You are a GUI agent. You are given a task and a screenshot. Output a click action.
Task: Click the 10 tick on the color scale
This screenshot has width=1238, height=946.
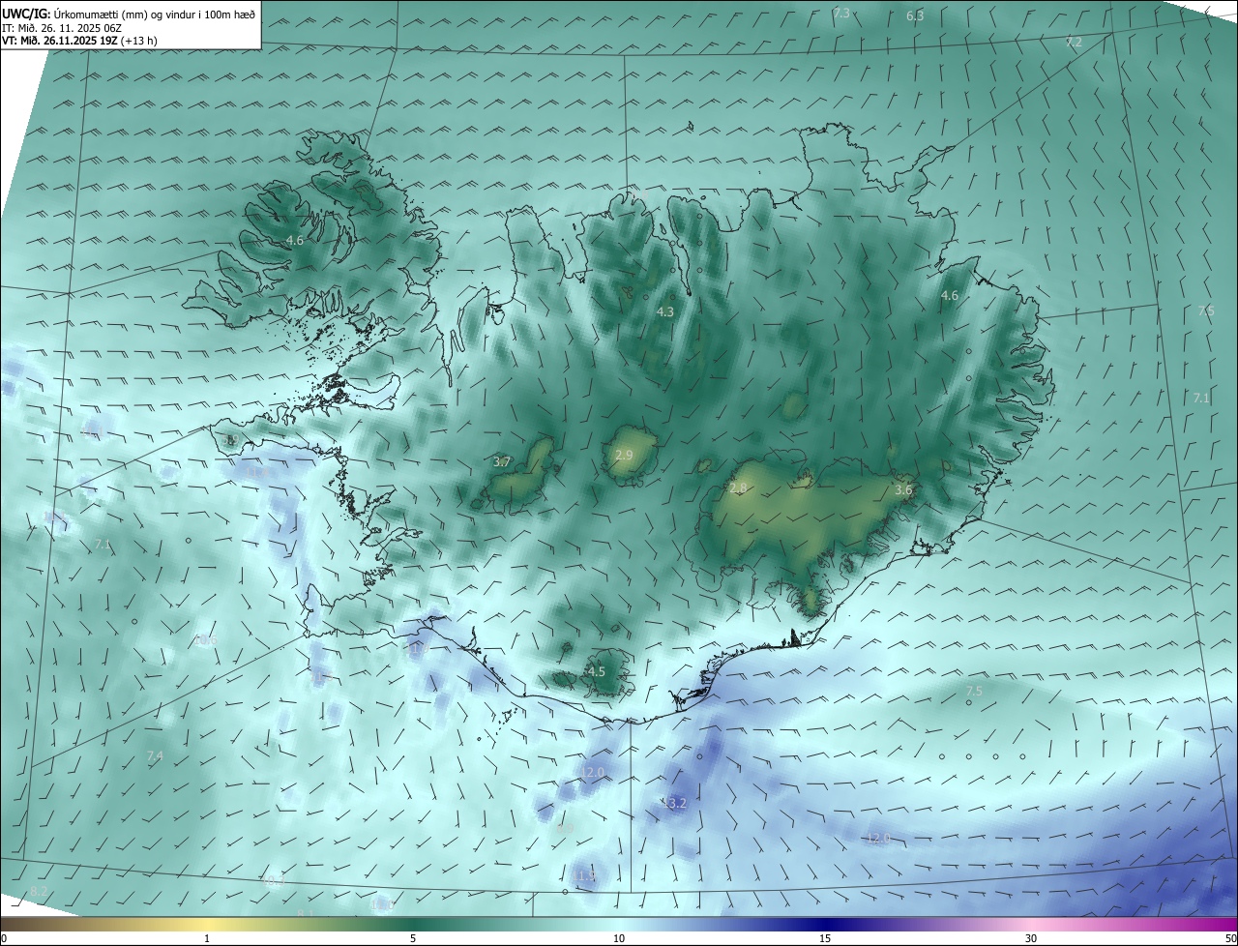coord(619,938)
